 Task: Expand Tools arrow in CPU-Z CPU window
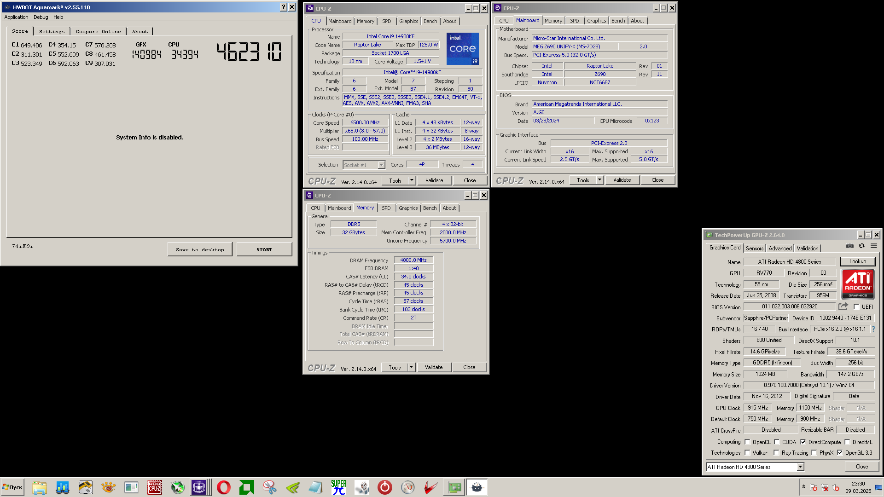pyautogui.click(x=412, y=180)
